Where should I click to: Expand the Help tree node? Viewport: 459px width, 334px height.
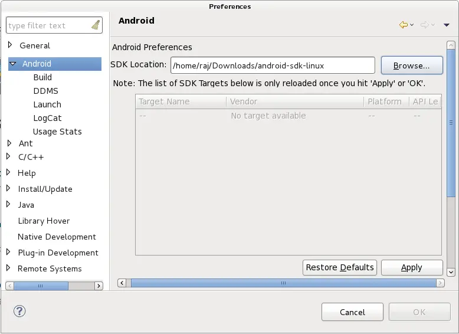click(x=8, y=172)
